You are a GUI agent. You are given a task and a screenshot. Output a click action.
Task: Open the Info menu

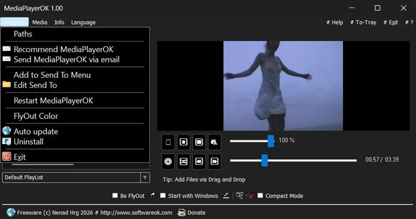click(59, 22)
